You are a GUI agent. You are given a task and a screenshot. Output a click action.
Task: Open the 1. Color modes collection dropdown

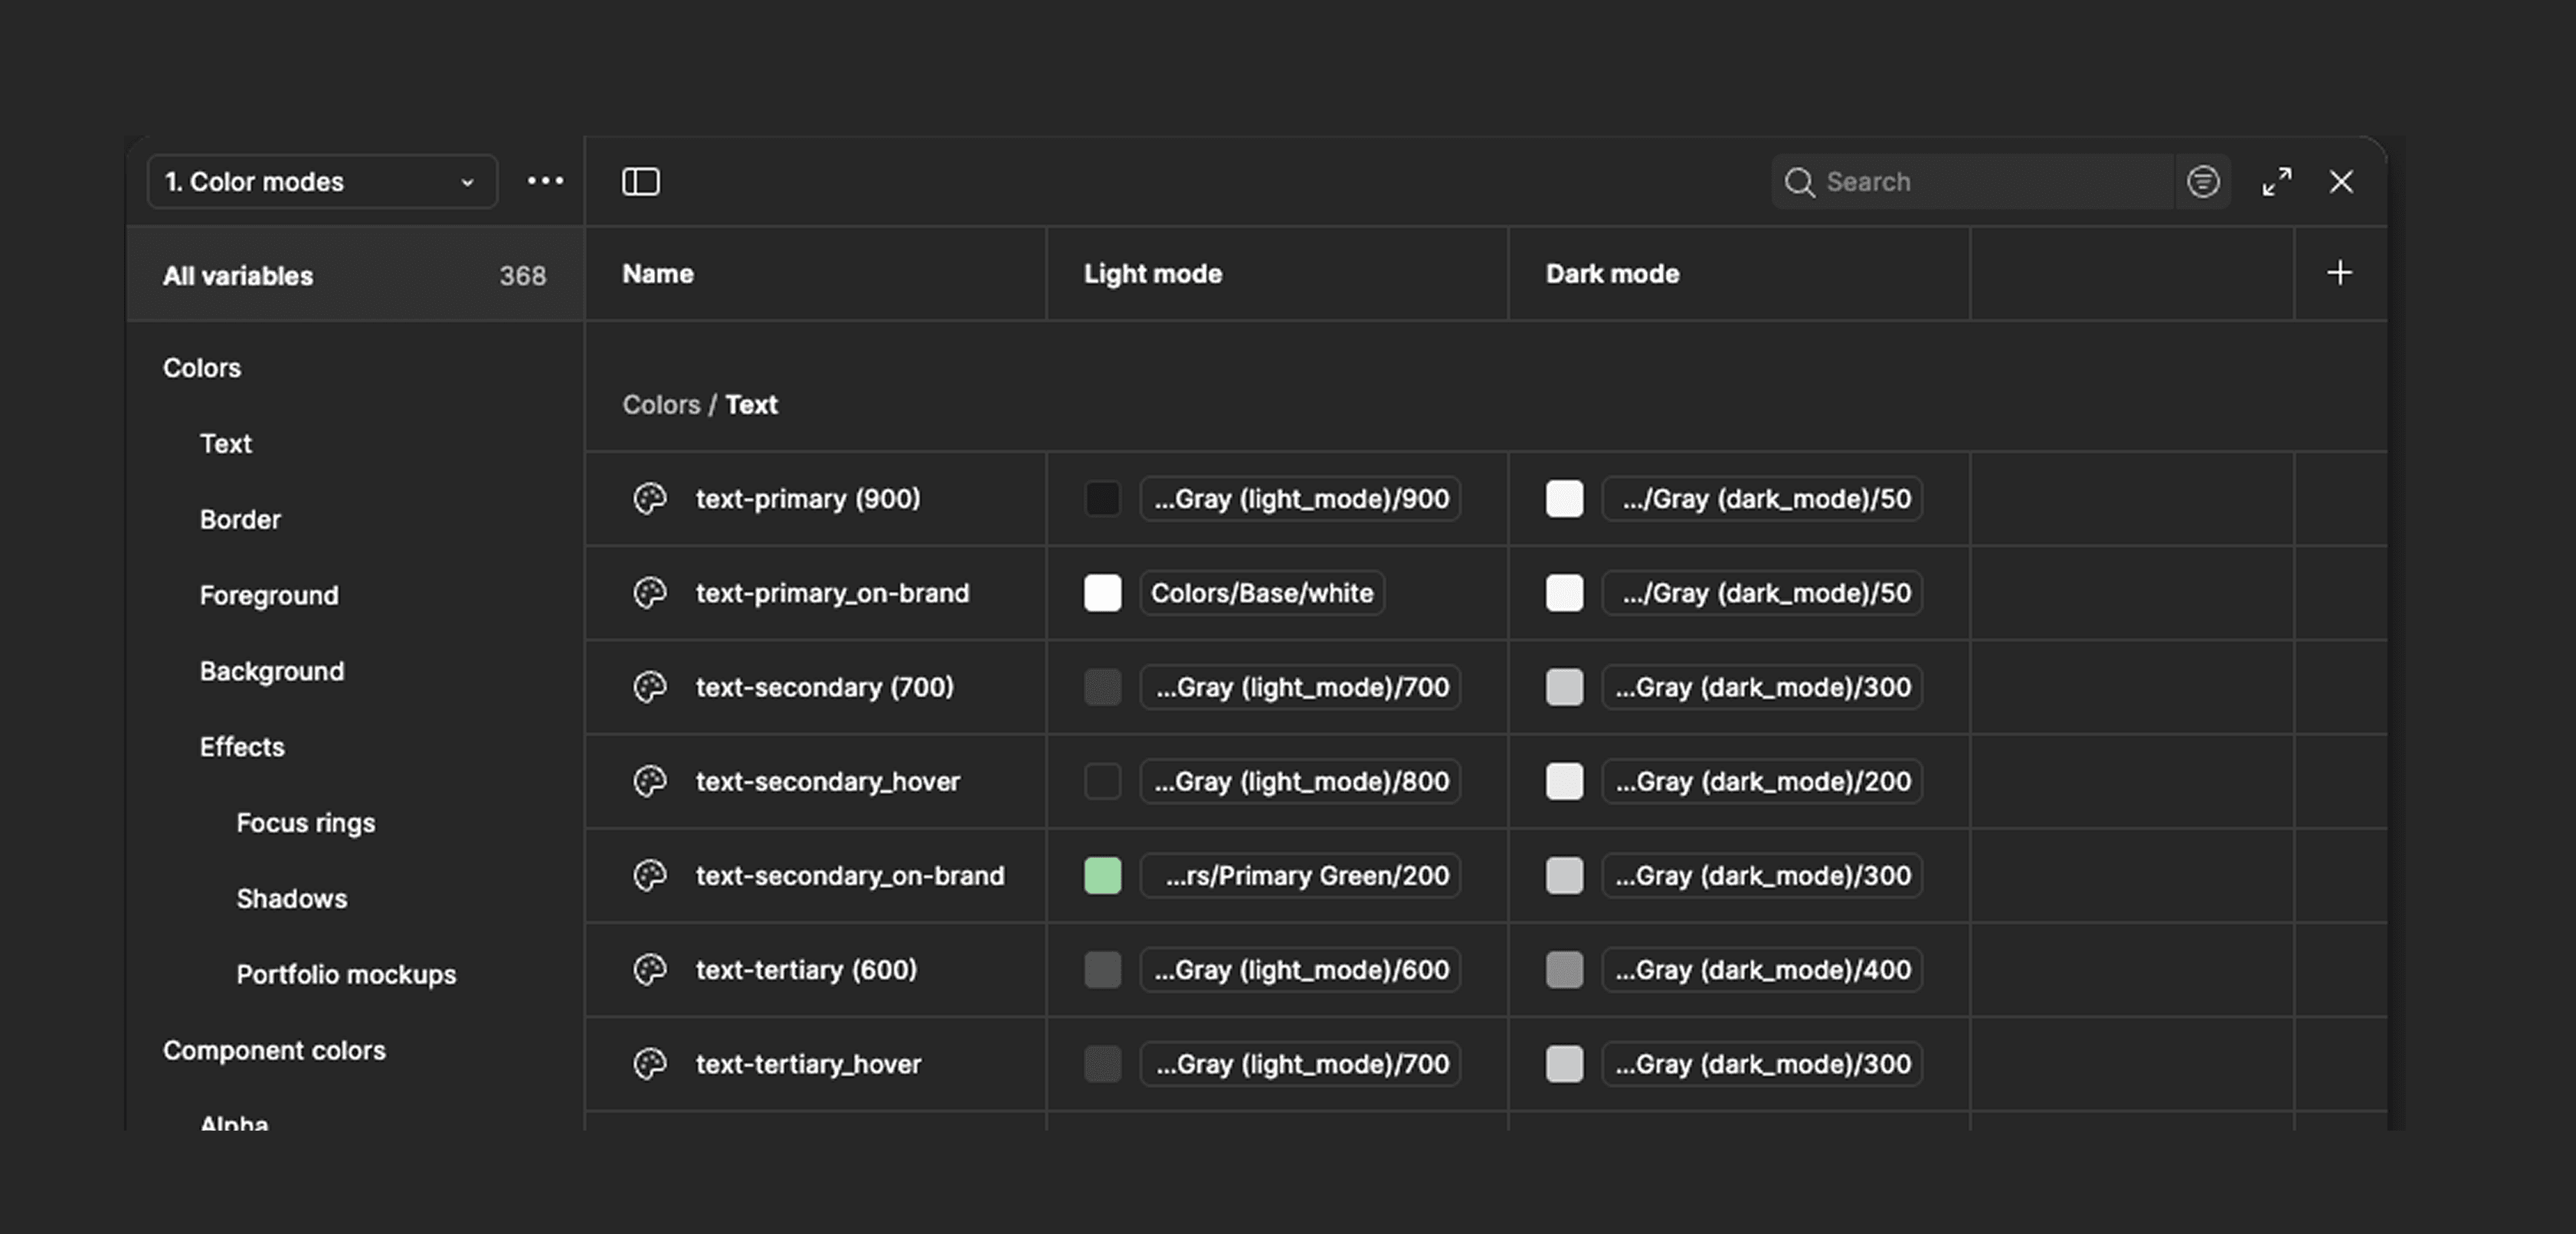pos(320,181)
